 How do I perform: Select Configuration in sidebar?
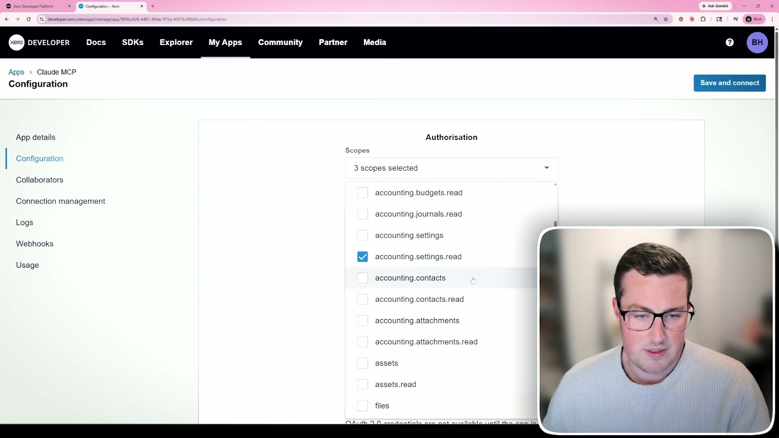pos(40,159)
